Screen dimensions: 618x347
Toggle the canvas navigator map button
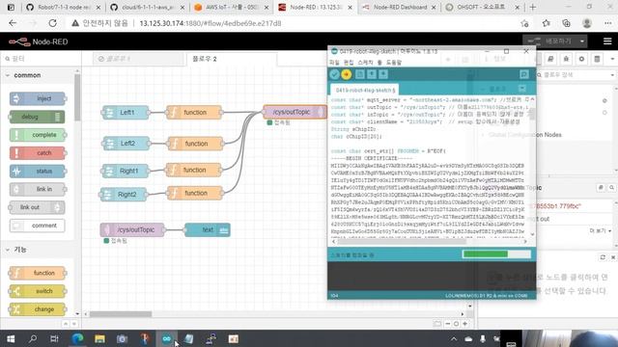point(437,324)
